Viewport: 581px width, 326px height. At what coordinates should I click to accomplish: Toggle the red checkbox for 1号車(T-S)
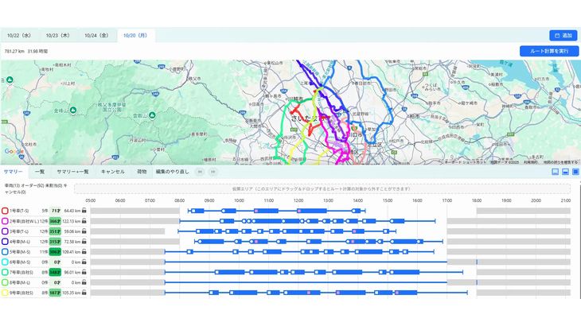(6, 211)
